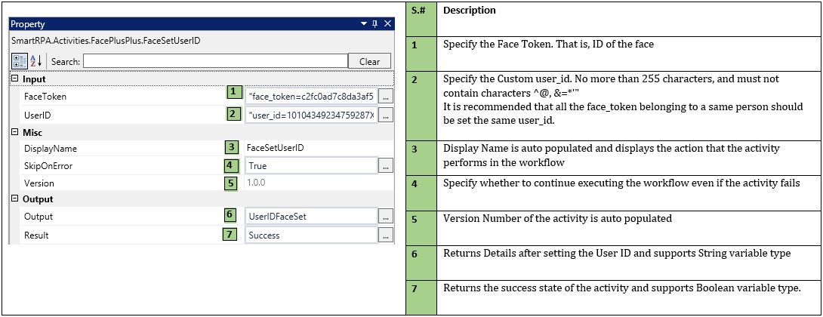This screenshot has width=823, height=317.
Task: Open ellipsis editor for Output
Action: [386, 217]
